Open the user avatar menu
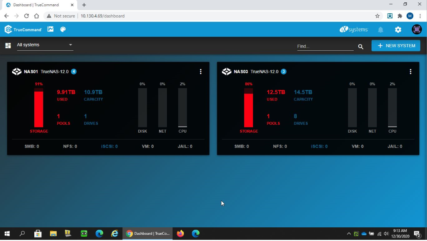Screen dimensions: 427x241 (416, 29)
